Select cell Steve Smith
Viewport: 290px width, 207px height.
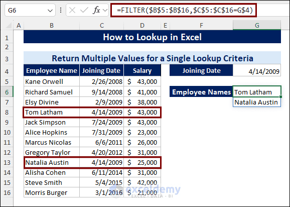[52, 182]
